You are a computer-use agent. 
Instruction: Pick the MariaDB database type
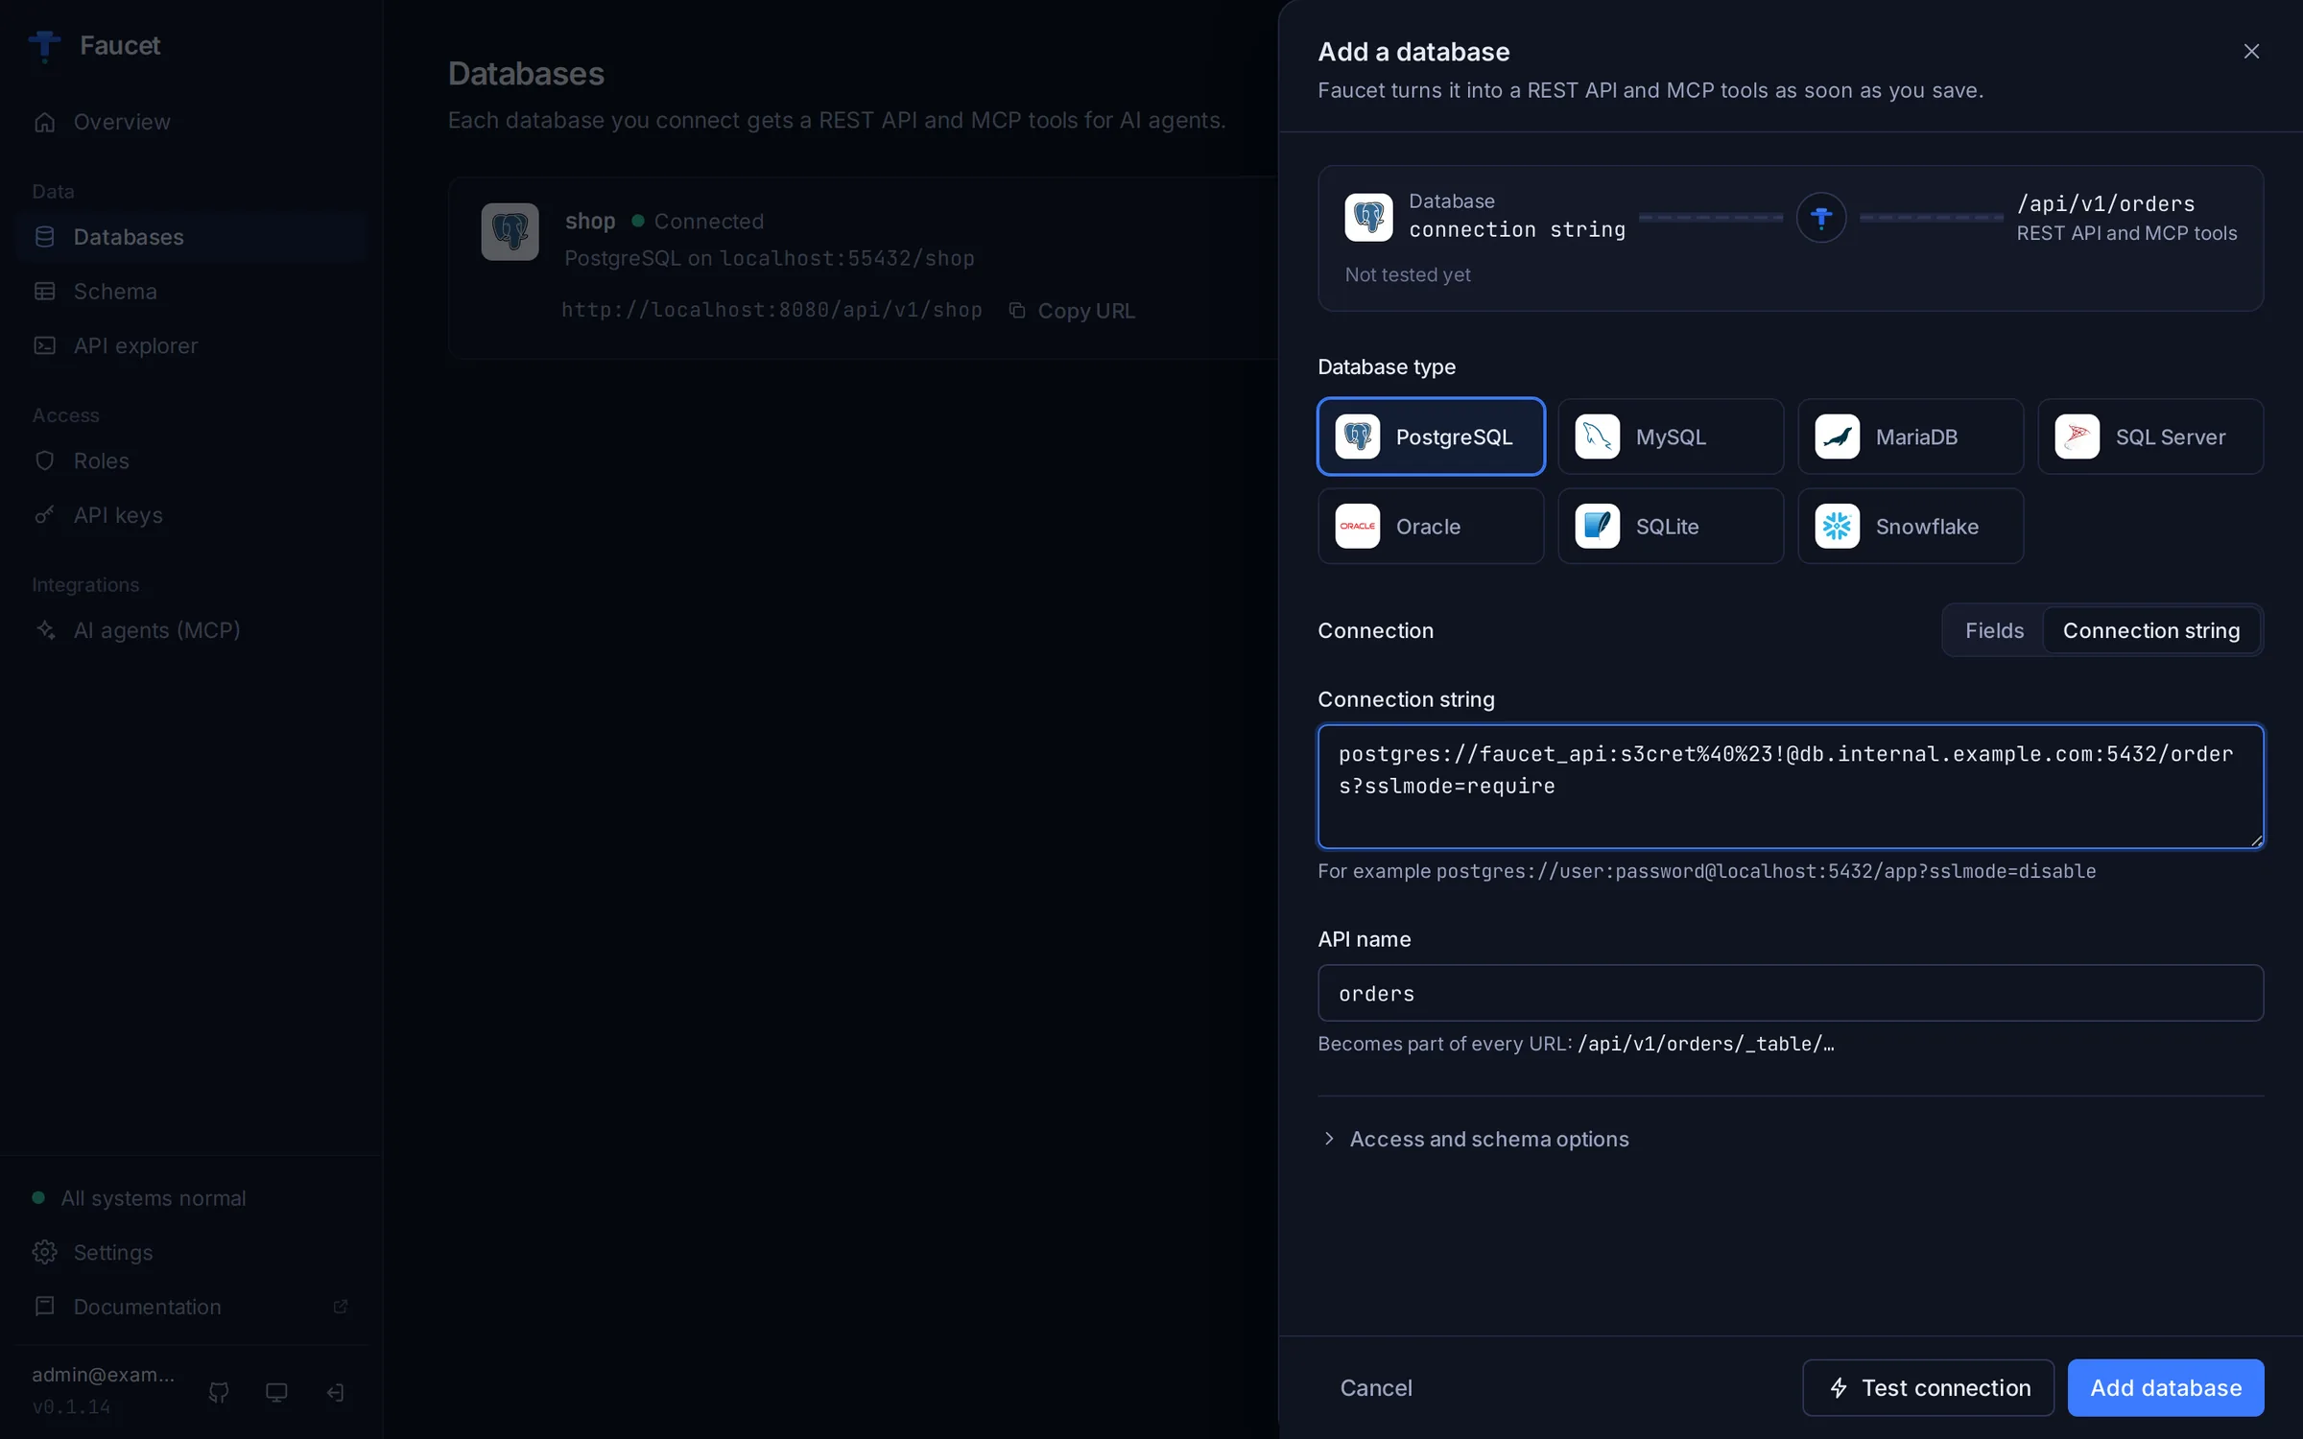(1911, 436)
